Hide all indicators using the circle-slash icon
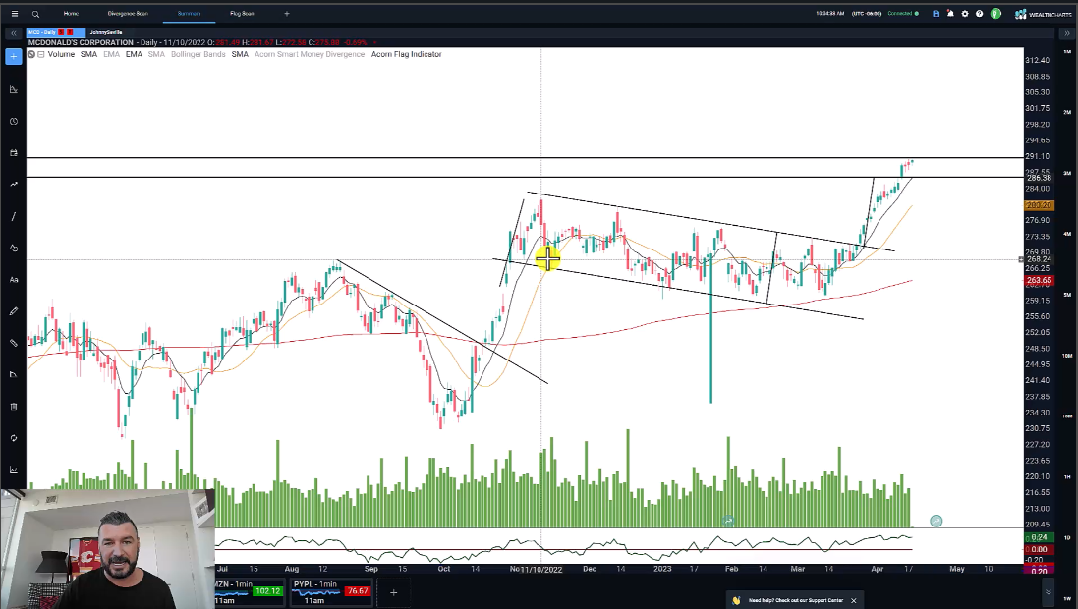Screen dimensions: 1078x609 click(x=31, y=54)
